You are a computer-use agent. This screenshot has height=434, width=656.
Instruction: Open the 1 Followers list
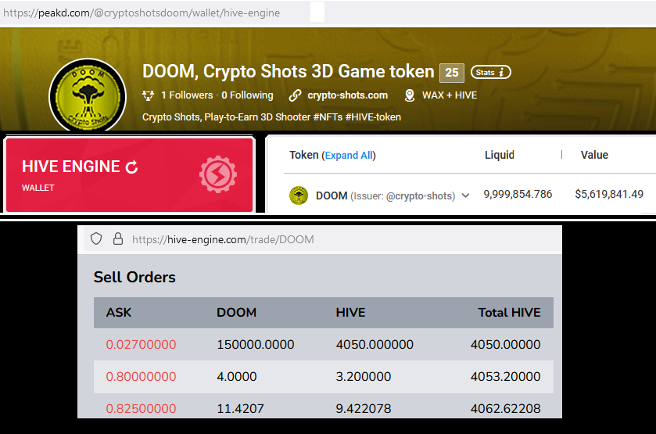187,95
